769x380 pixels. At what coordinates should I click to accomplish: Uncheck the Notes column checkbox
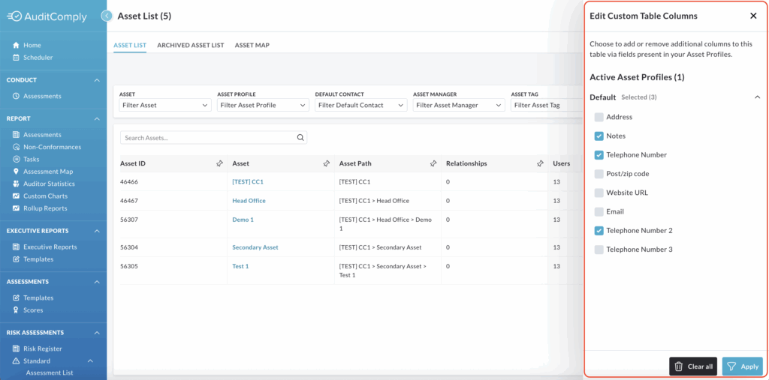[599, 136]
